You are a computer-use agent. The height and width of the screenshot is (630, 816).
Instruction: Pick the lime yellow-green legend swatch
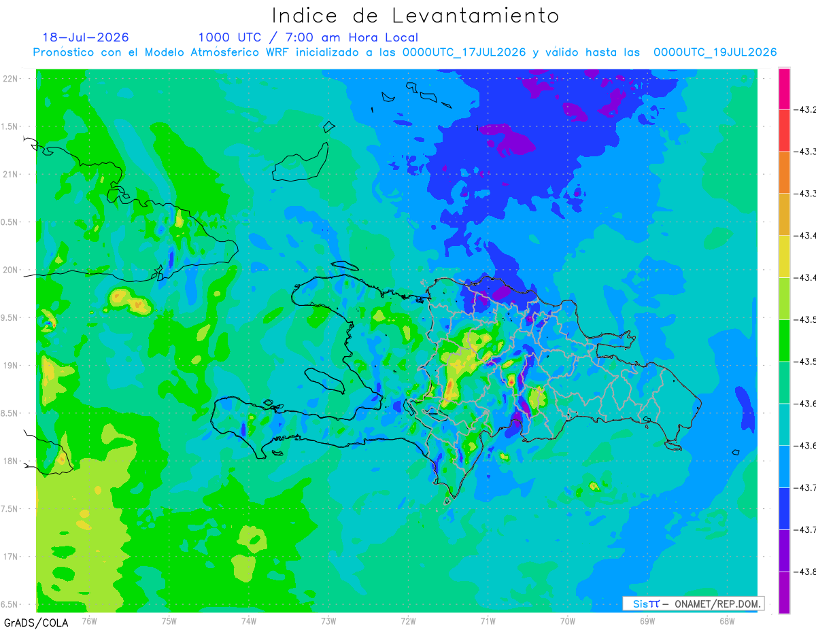pyautogui.click(x=784, y=298)
